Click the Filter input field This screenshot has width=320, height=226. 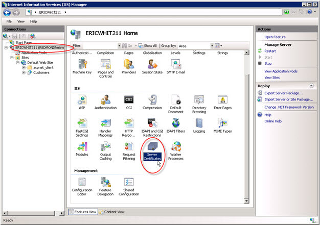click(100, 46)
